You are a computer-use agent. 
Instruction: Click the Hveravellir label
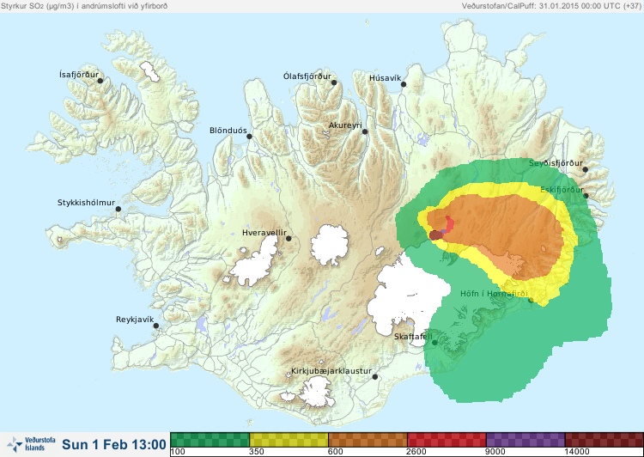click(x=264, y=233)
